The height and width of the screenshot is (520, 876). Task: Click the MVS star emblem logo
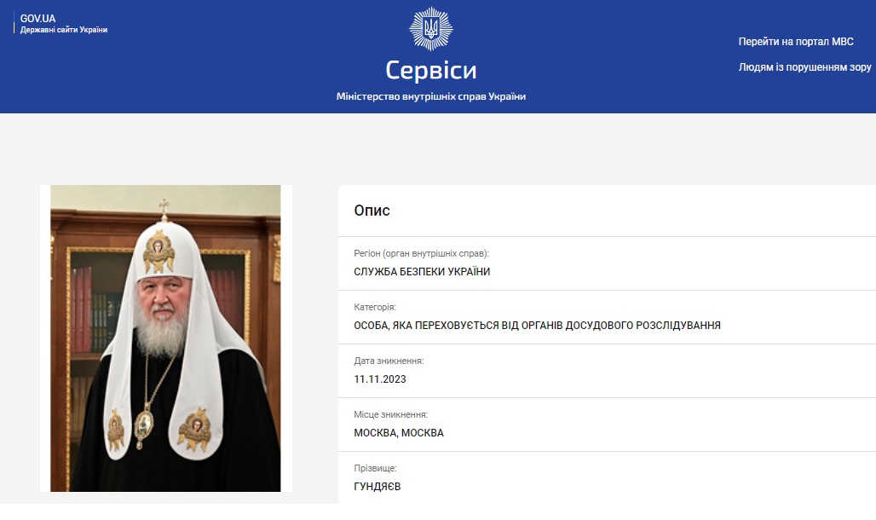[430, 29]
